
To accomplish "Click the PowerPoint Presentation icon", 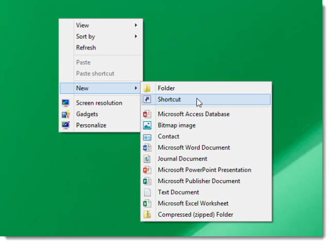I will pyautogui.click(x=147, y=170).
